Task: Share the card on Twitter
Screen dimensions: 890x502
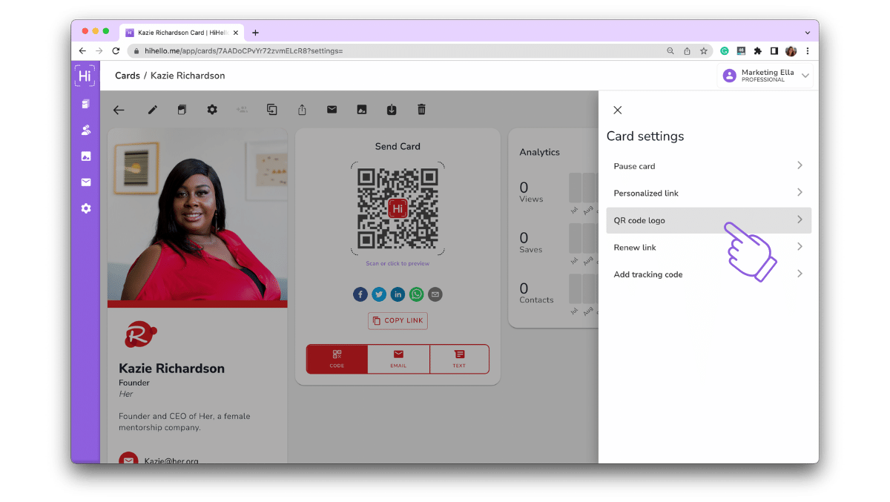Action: click(x=378, y=294)
